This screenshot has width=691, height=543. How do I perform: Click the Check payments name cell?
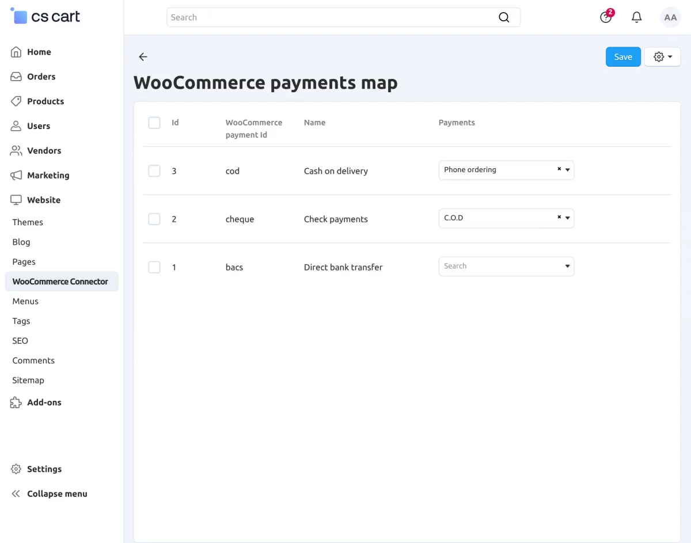(336, 219)
